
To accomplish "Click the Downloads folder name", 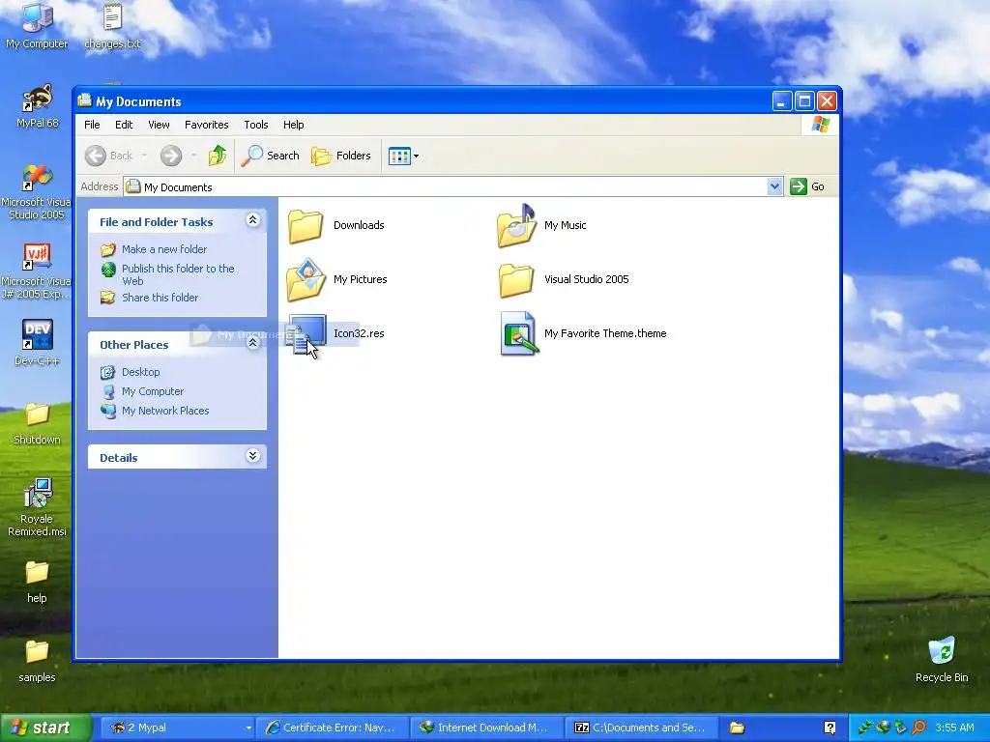I will pos(359,225).
